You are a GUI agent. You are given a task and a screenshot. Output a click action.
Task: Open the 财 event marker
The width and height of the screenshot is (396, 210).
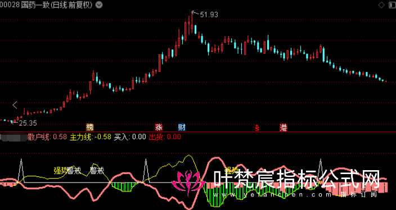pyautogui.click(x=182, y=127)
